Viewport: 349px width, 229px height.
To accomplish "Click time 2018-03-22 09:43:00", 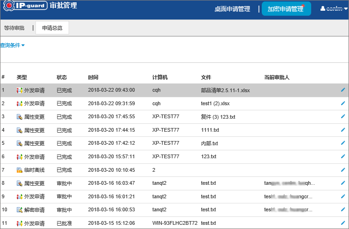I will [112, 90].
